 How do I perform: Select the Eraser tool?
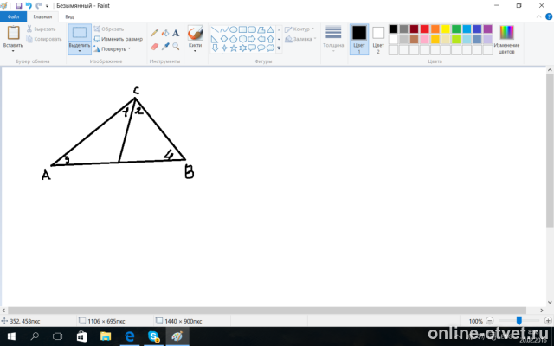click(155, 46)
